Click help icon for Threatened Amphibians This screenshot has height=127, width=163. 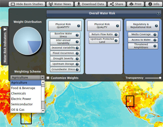(x=155, y=46)
